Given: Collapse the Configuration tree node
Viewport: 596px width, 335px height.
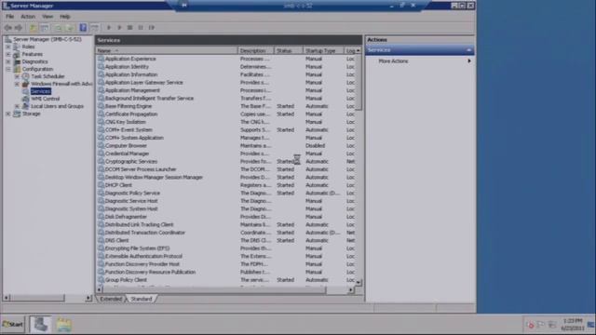Looking at the screenshot, I should (8, 69).
